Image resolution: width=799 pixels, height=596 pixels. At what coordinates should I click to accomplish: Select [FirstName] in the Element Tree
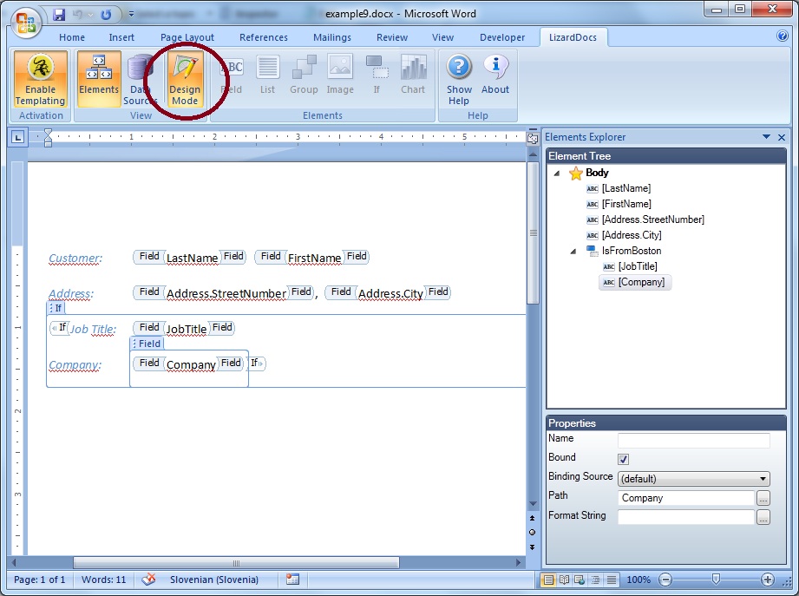pyautogui.click(x=626, y=204)
